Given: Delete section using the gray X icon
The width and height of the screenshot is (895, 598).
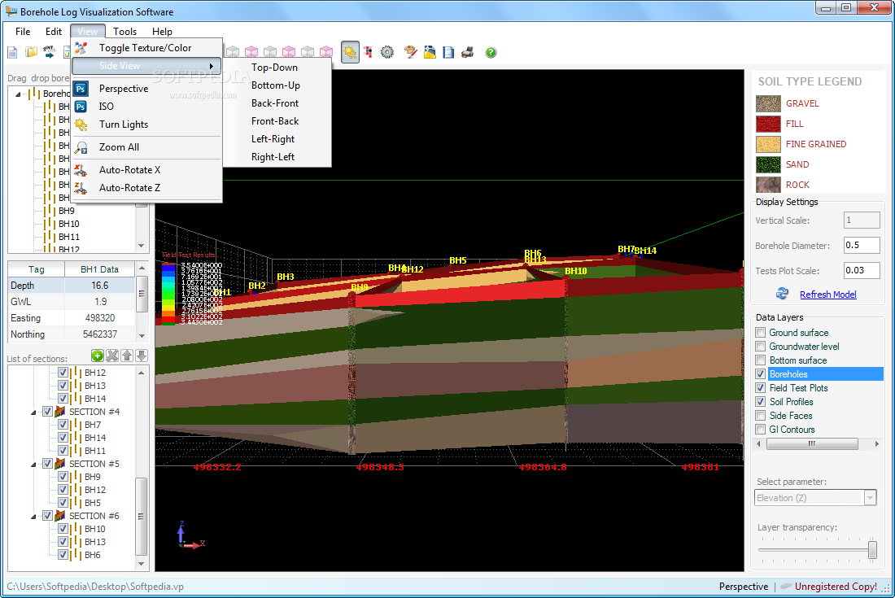Looking at the screenshot, I should click(112, 356).
